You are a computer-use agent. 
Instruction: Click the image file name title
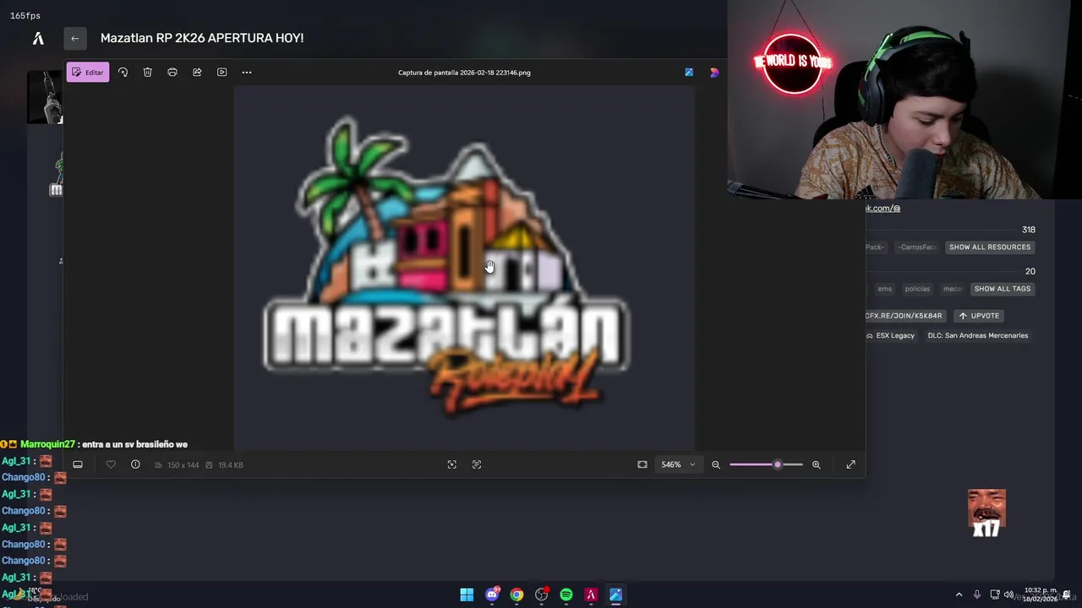(x=464, y=73)
